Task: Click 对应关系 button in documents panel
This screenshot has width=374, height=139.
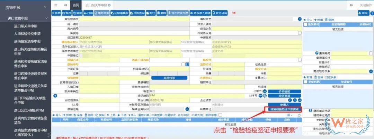Action: point(331,77)
